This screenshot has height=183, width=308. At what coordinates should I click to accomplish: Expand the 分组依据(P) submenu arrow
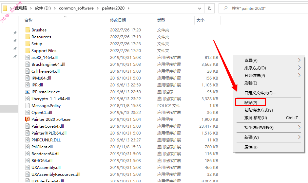pos(299,75)
